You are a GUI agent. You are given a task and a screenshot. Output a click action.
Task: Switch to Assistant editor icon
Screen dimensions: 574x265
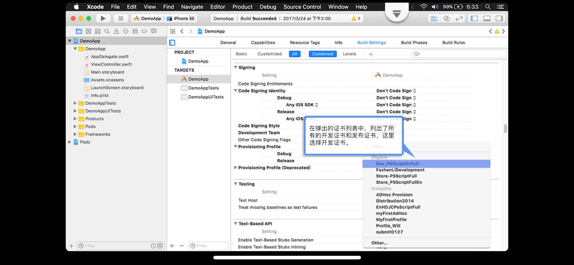click(446, 18)
